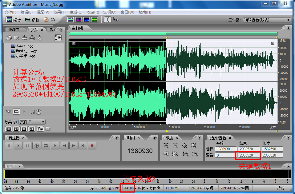This screenshot has height=194, width=295.
Task: Open the 缩放 panel options menu arrow
Action: [200, 138]
